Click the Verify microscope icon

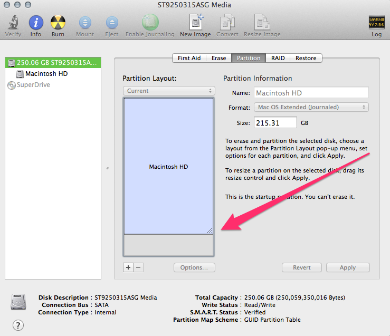pos(13,22)
